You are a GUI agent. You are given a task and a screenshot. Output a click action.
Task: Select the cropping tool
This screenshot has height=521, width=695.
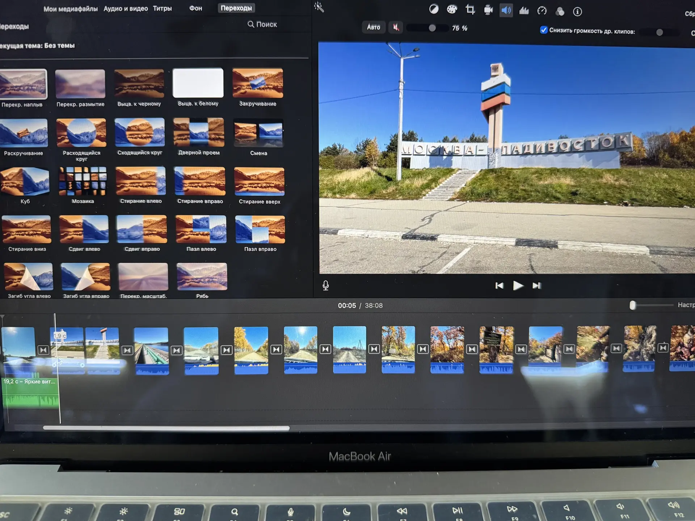point(470,10)
